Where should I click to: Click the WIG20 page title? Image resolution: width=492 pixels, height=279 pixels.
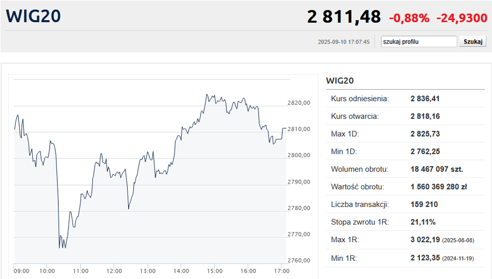[33, 16]
